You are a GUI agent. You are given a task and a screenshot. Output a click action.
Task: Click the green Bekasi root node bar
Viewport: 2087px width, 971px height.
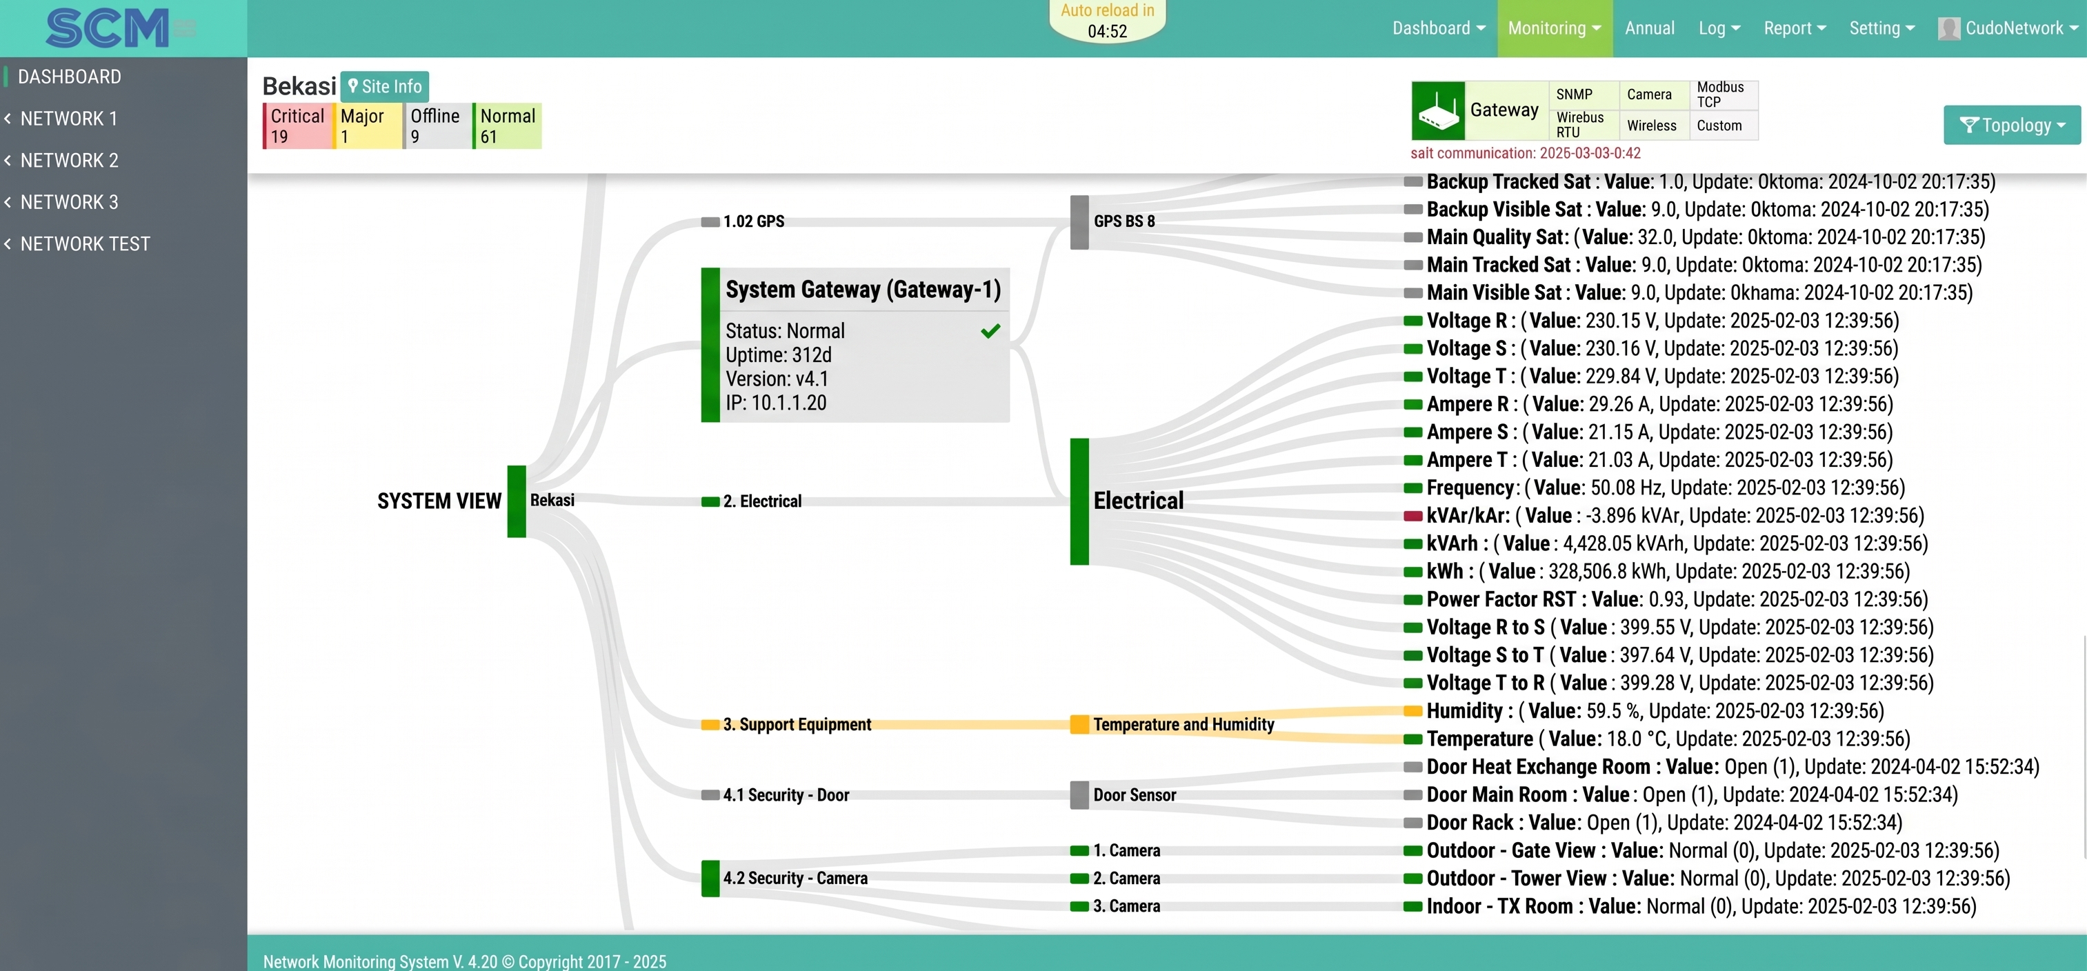[x=517, y=501]
